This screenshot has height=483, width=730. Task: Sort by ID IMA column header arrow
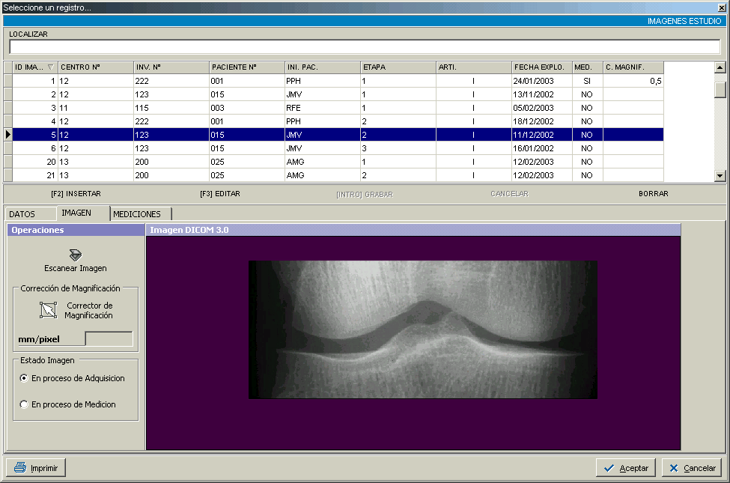(50, 67)
